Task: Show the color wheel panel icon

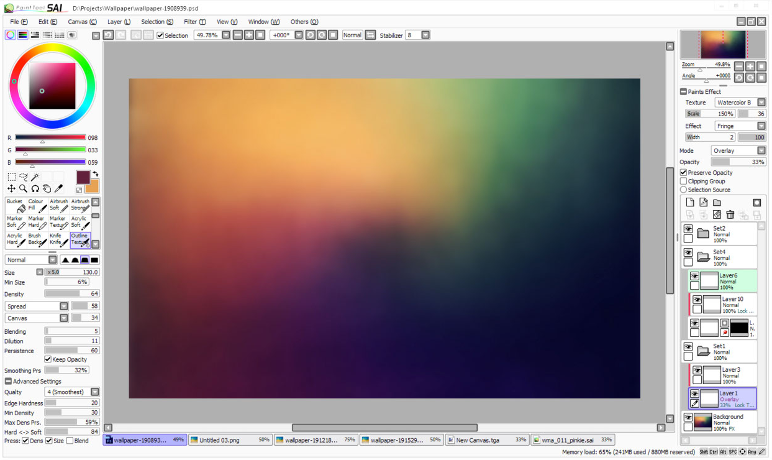Action: pyautogui.click(x=11, y=35)
